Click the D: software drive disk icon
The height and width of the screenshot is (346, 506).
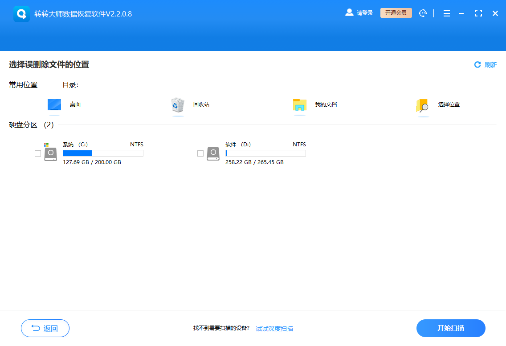click(213, 153)
